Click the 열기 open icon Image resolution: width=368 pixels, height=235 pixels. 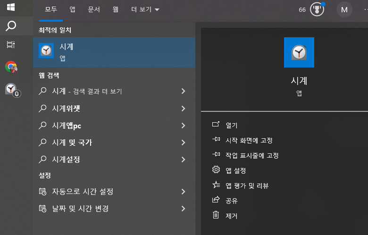216,125
